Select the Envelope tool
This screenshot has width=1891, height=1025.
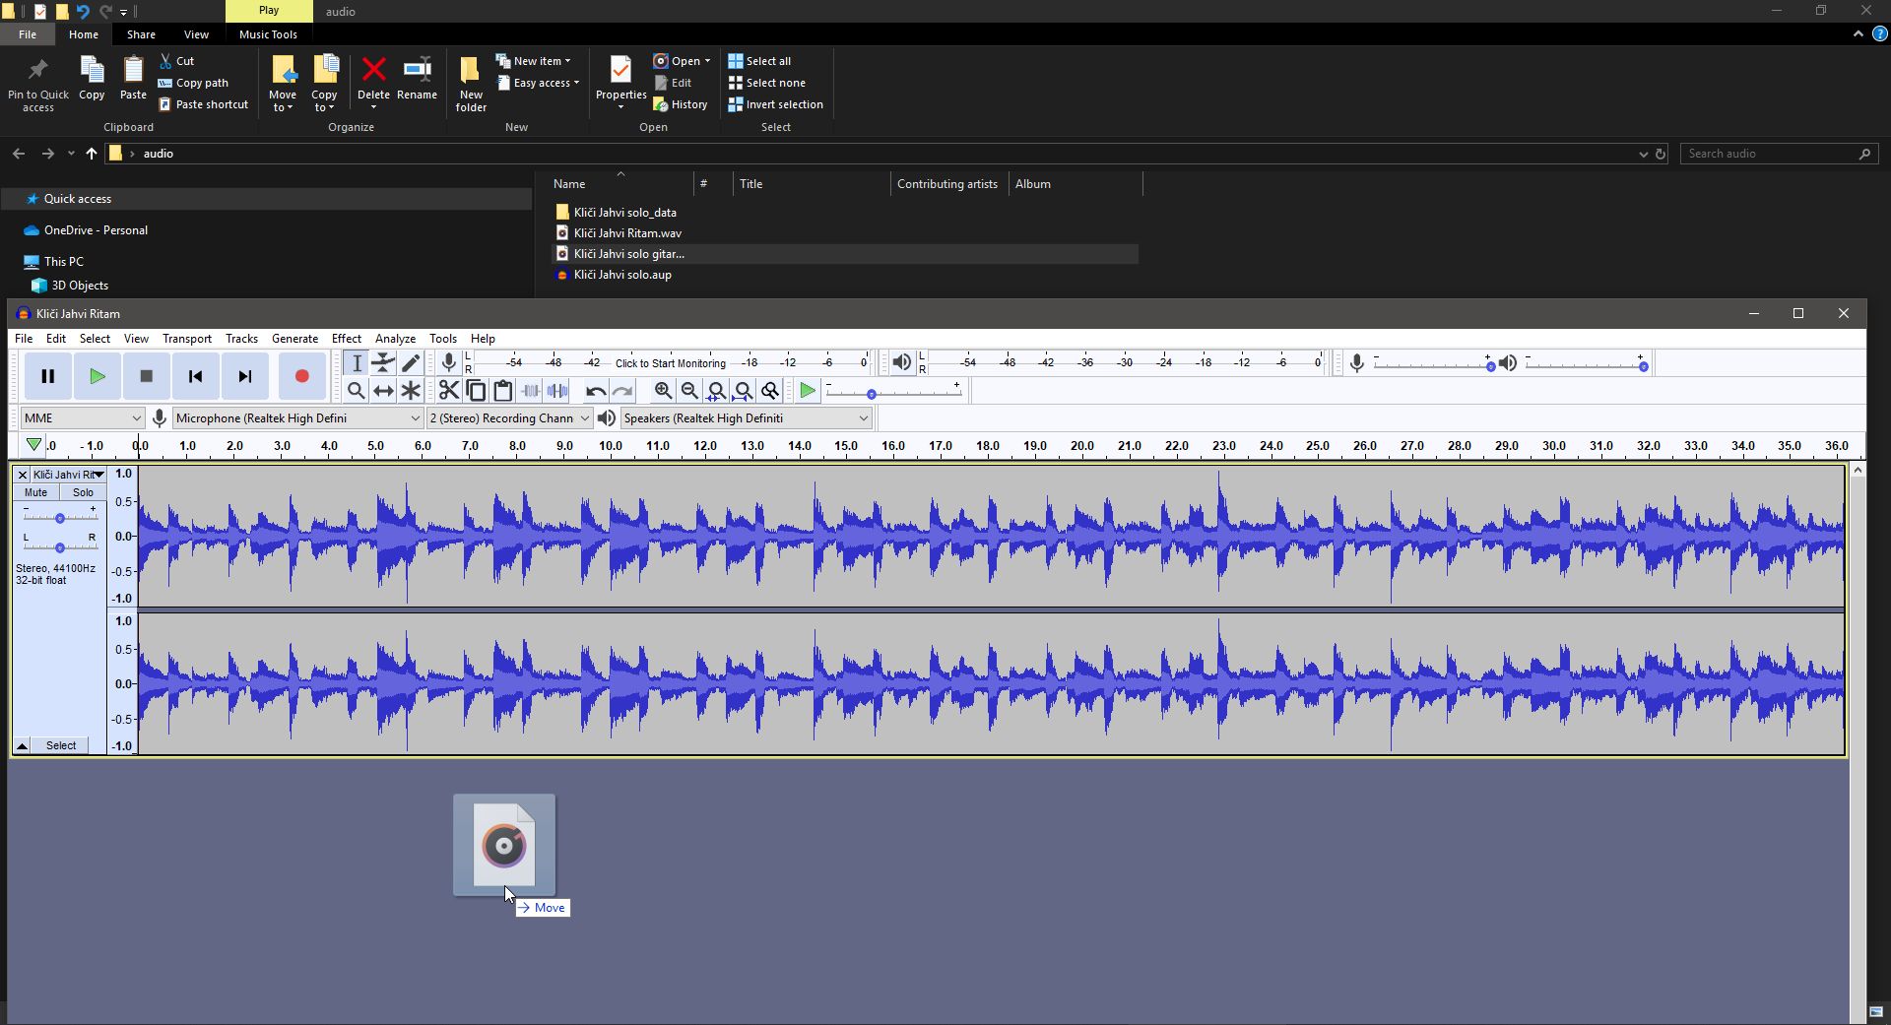pos(383,363)
